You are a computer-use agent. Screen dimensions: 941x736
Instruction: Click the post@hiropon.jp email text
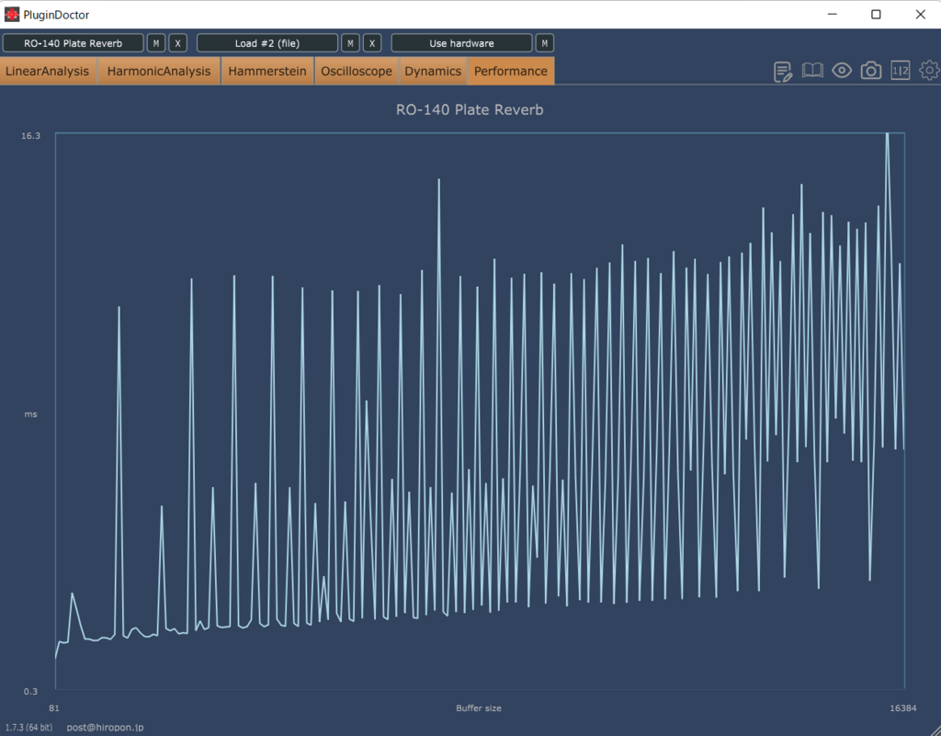tap(105, 727)
